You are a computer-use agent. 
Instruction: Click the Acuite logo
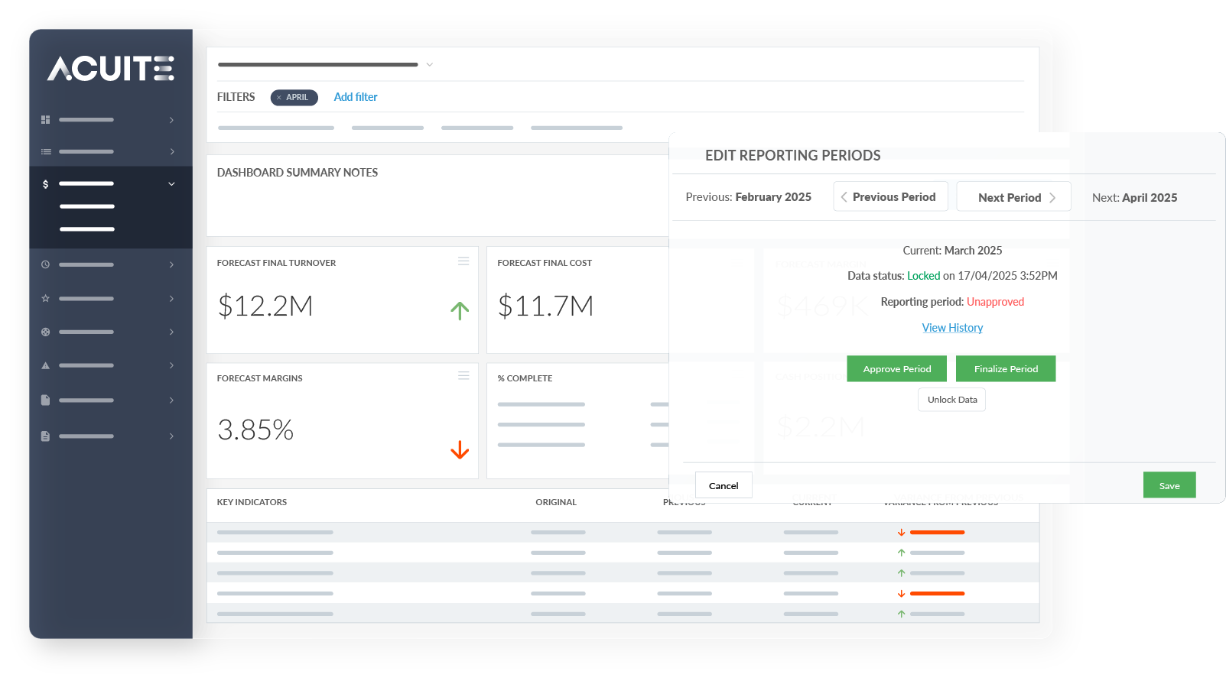point(111,68)
